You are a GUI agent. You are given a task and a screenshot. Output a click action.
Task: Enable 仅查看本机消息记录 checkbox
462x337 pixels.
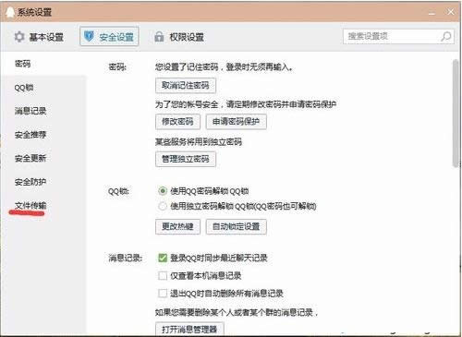tap(163, 275)
